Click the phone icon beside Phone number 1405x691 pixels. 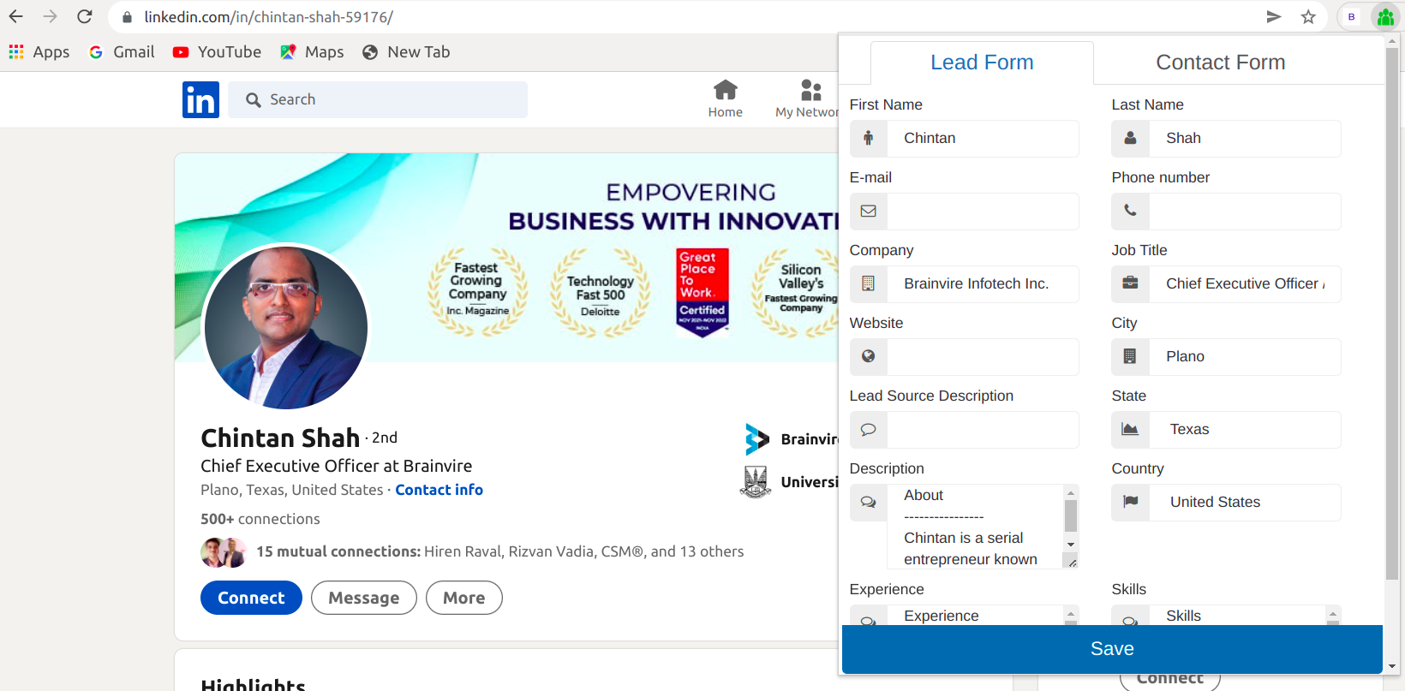tap(1131, 211)
